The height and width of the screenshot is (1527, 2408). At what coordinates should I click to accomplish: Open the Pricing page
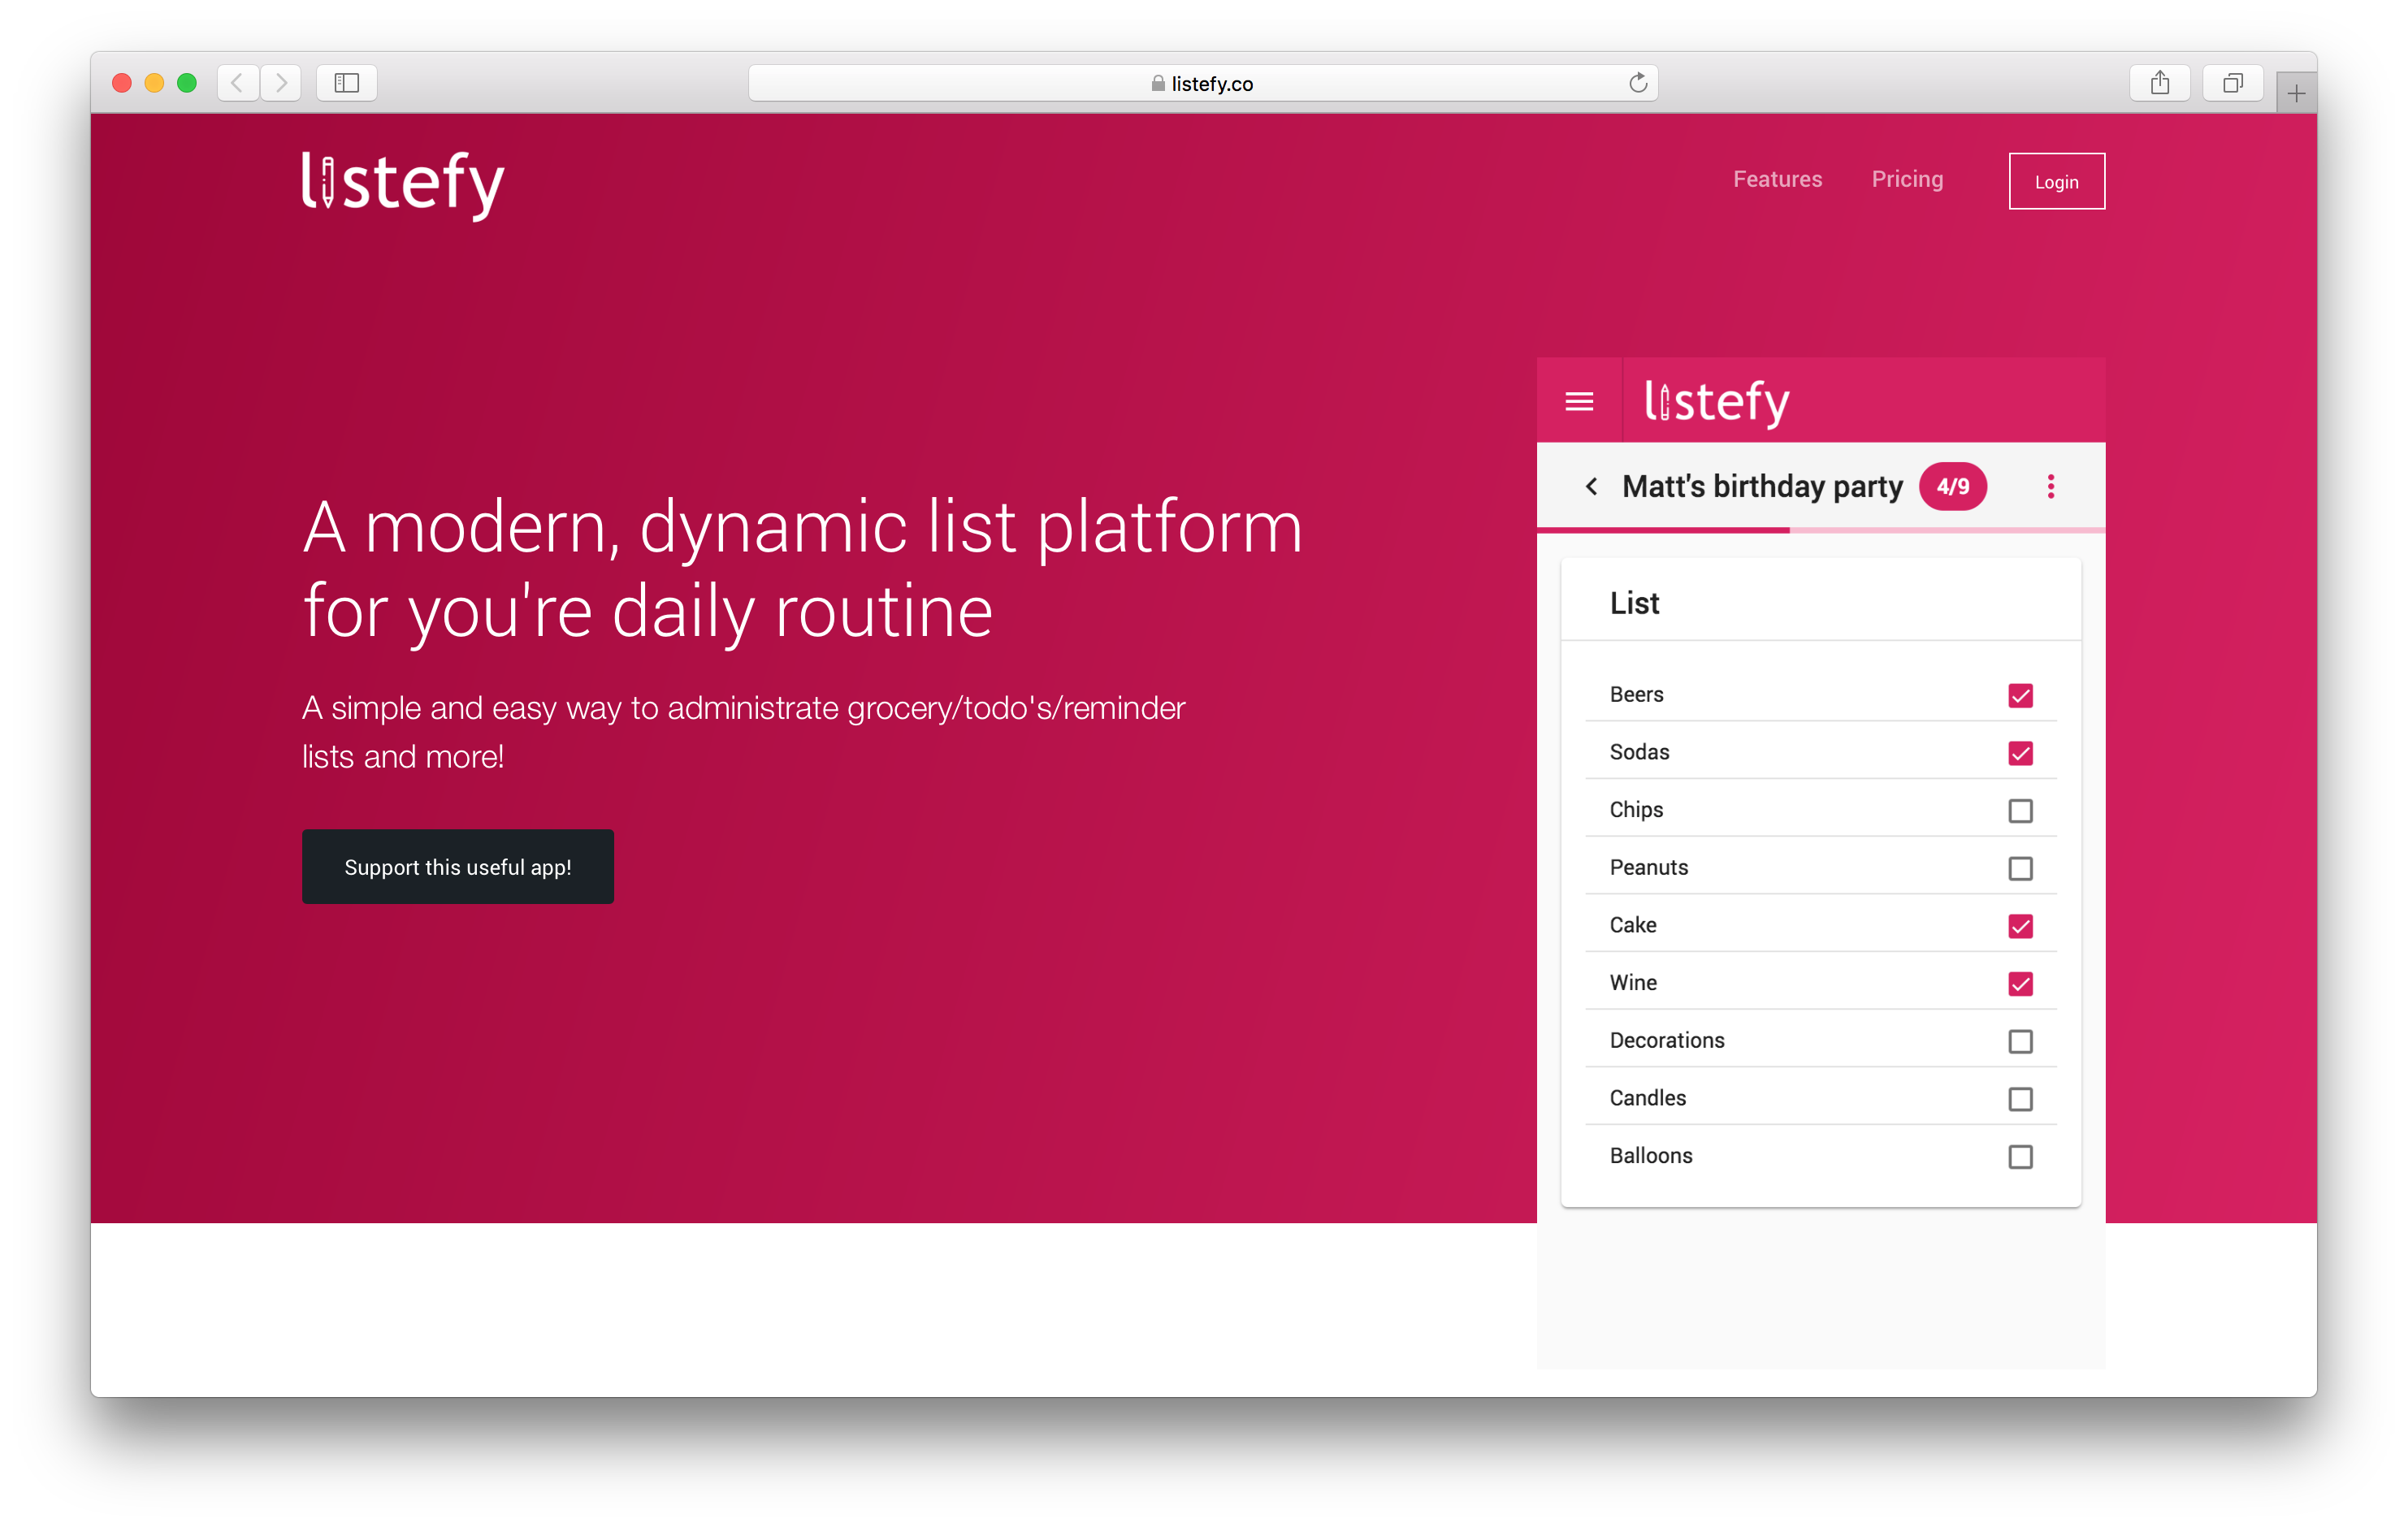tap(1907, 179)
